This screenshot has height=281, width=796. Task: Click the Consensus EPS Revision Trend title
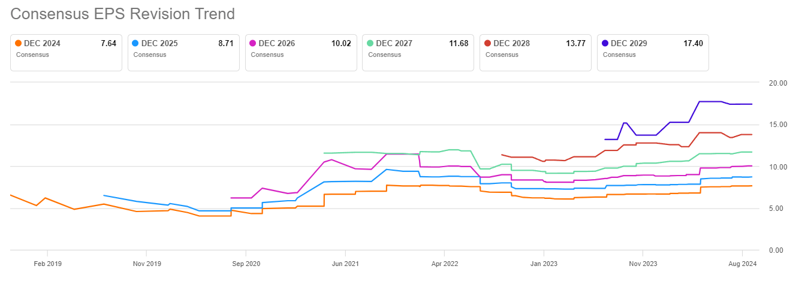coord(122,14)
